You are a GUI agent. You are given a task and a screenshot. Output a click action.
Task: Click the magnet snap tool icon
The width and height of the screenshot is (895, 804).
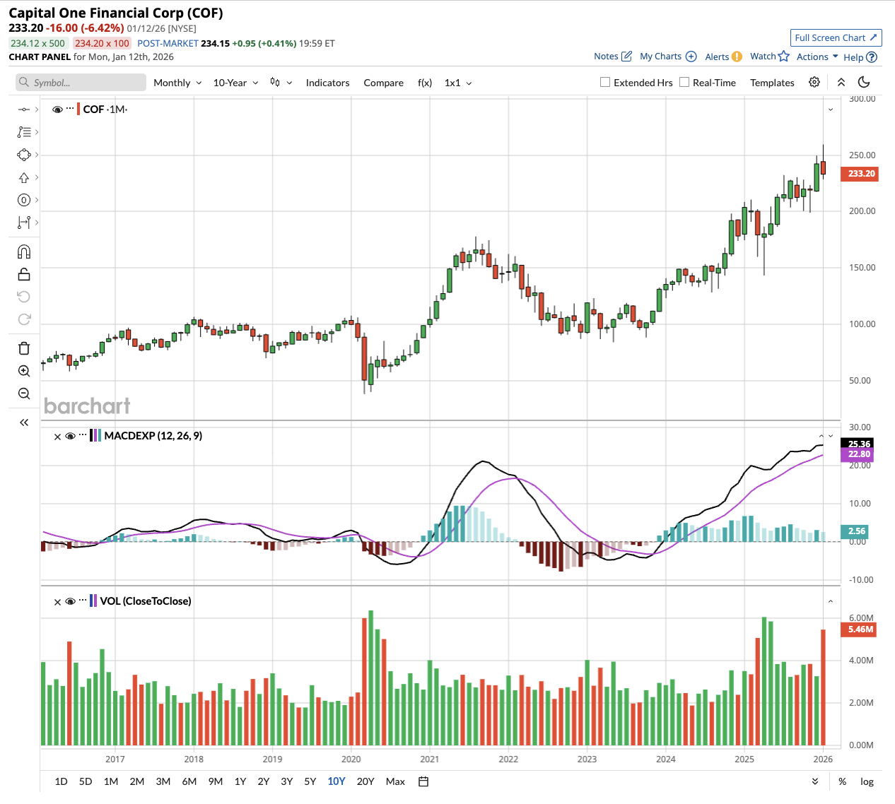[24, 252]
